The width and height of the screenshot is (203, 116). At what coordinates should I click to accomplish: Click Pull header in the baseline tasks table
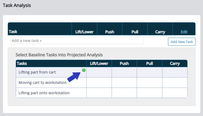pos(150,63)
